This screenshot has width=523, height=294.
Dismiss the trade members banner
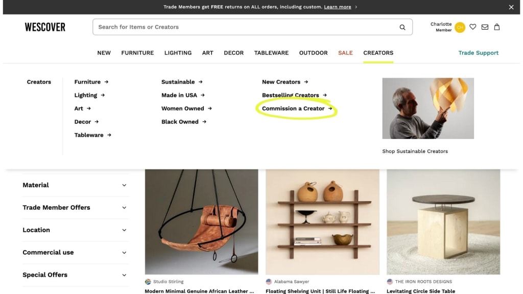tap(511, 7)
